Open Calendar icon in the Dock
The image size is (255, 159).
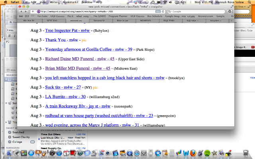pyautogui.click(x=66, y=153)
